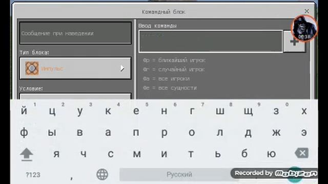
Task: Close the Командный блок dialog
Action: coord(306,11)
